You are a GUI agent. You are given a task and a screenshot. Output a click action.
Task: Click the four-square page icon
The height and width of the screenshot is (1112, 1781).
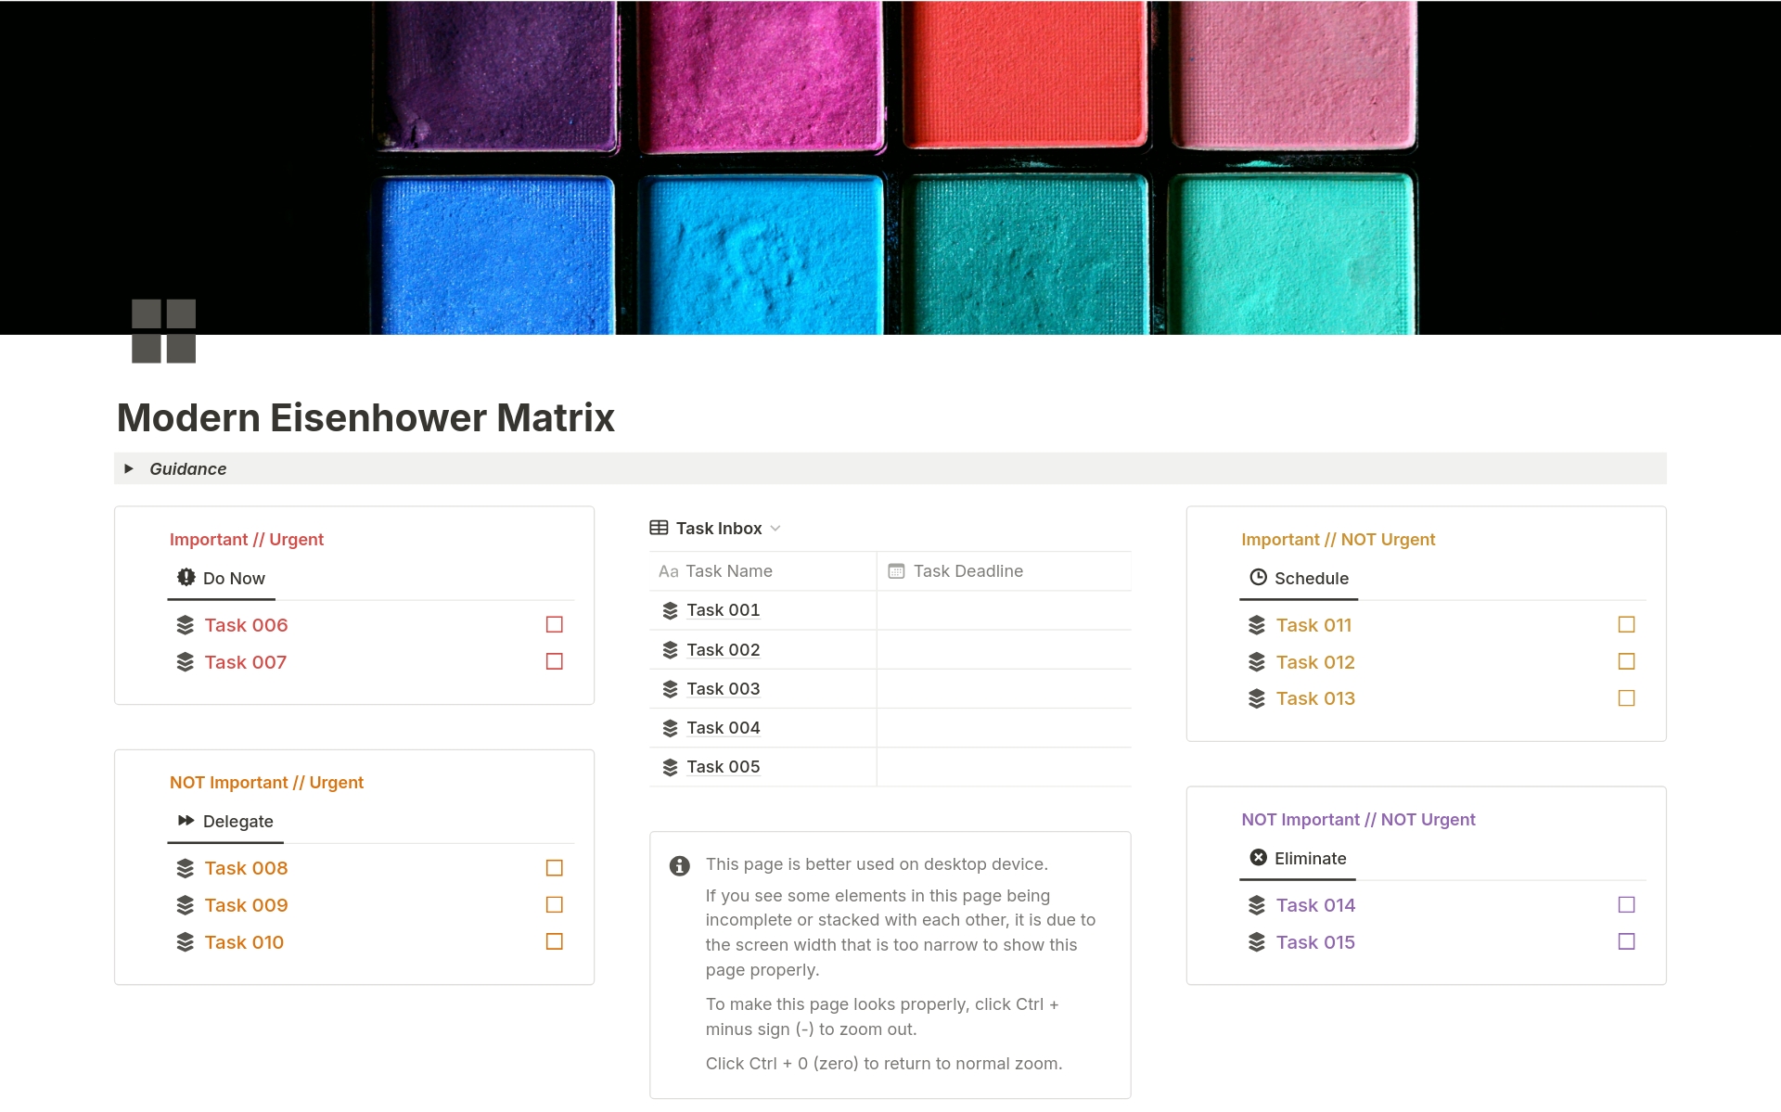163,331
